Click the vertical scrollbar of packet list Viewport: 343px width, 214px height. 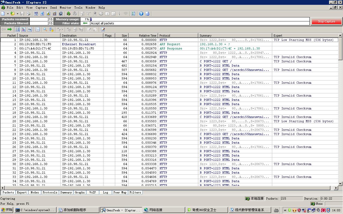pos(340,48)
